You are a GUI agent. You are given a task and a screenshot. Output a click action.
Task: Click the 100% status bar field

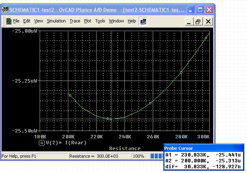(x=139, y=156)
